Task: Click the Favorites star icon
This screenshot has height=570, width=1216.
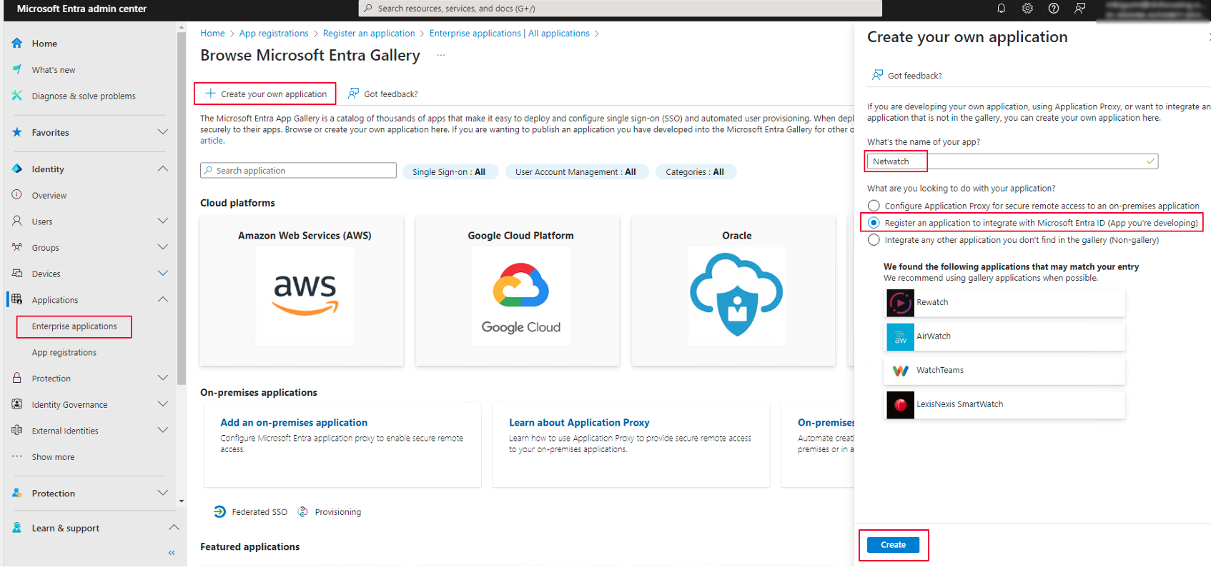Action: [17, 132]
